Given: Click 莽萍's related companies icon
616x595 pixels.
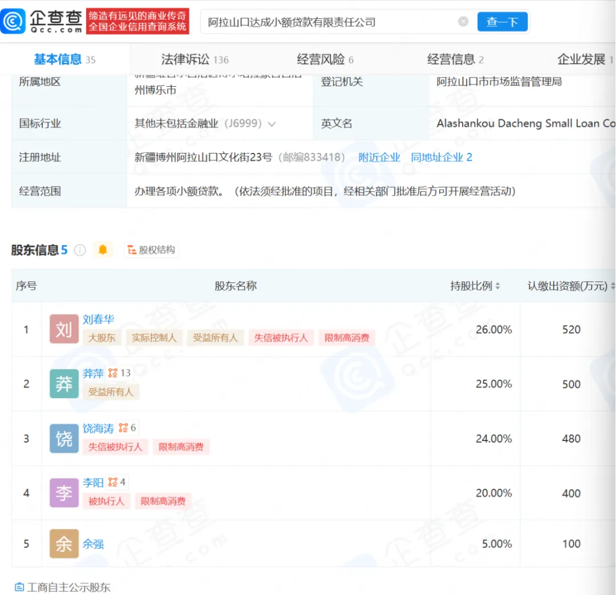Looking at the screenshot, I should (x=114, y=373).
